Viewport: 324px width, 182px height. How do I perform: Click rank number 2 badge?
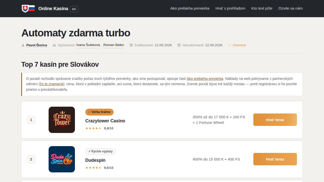(x=31, y=159)
